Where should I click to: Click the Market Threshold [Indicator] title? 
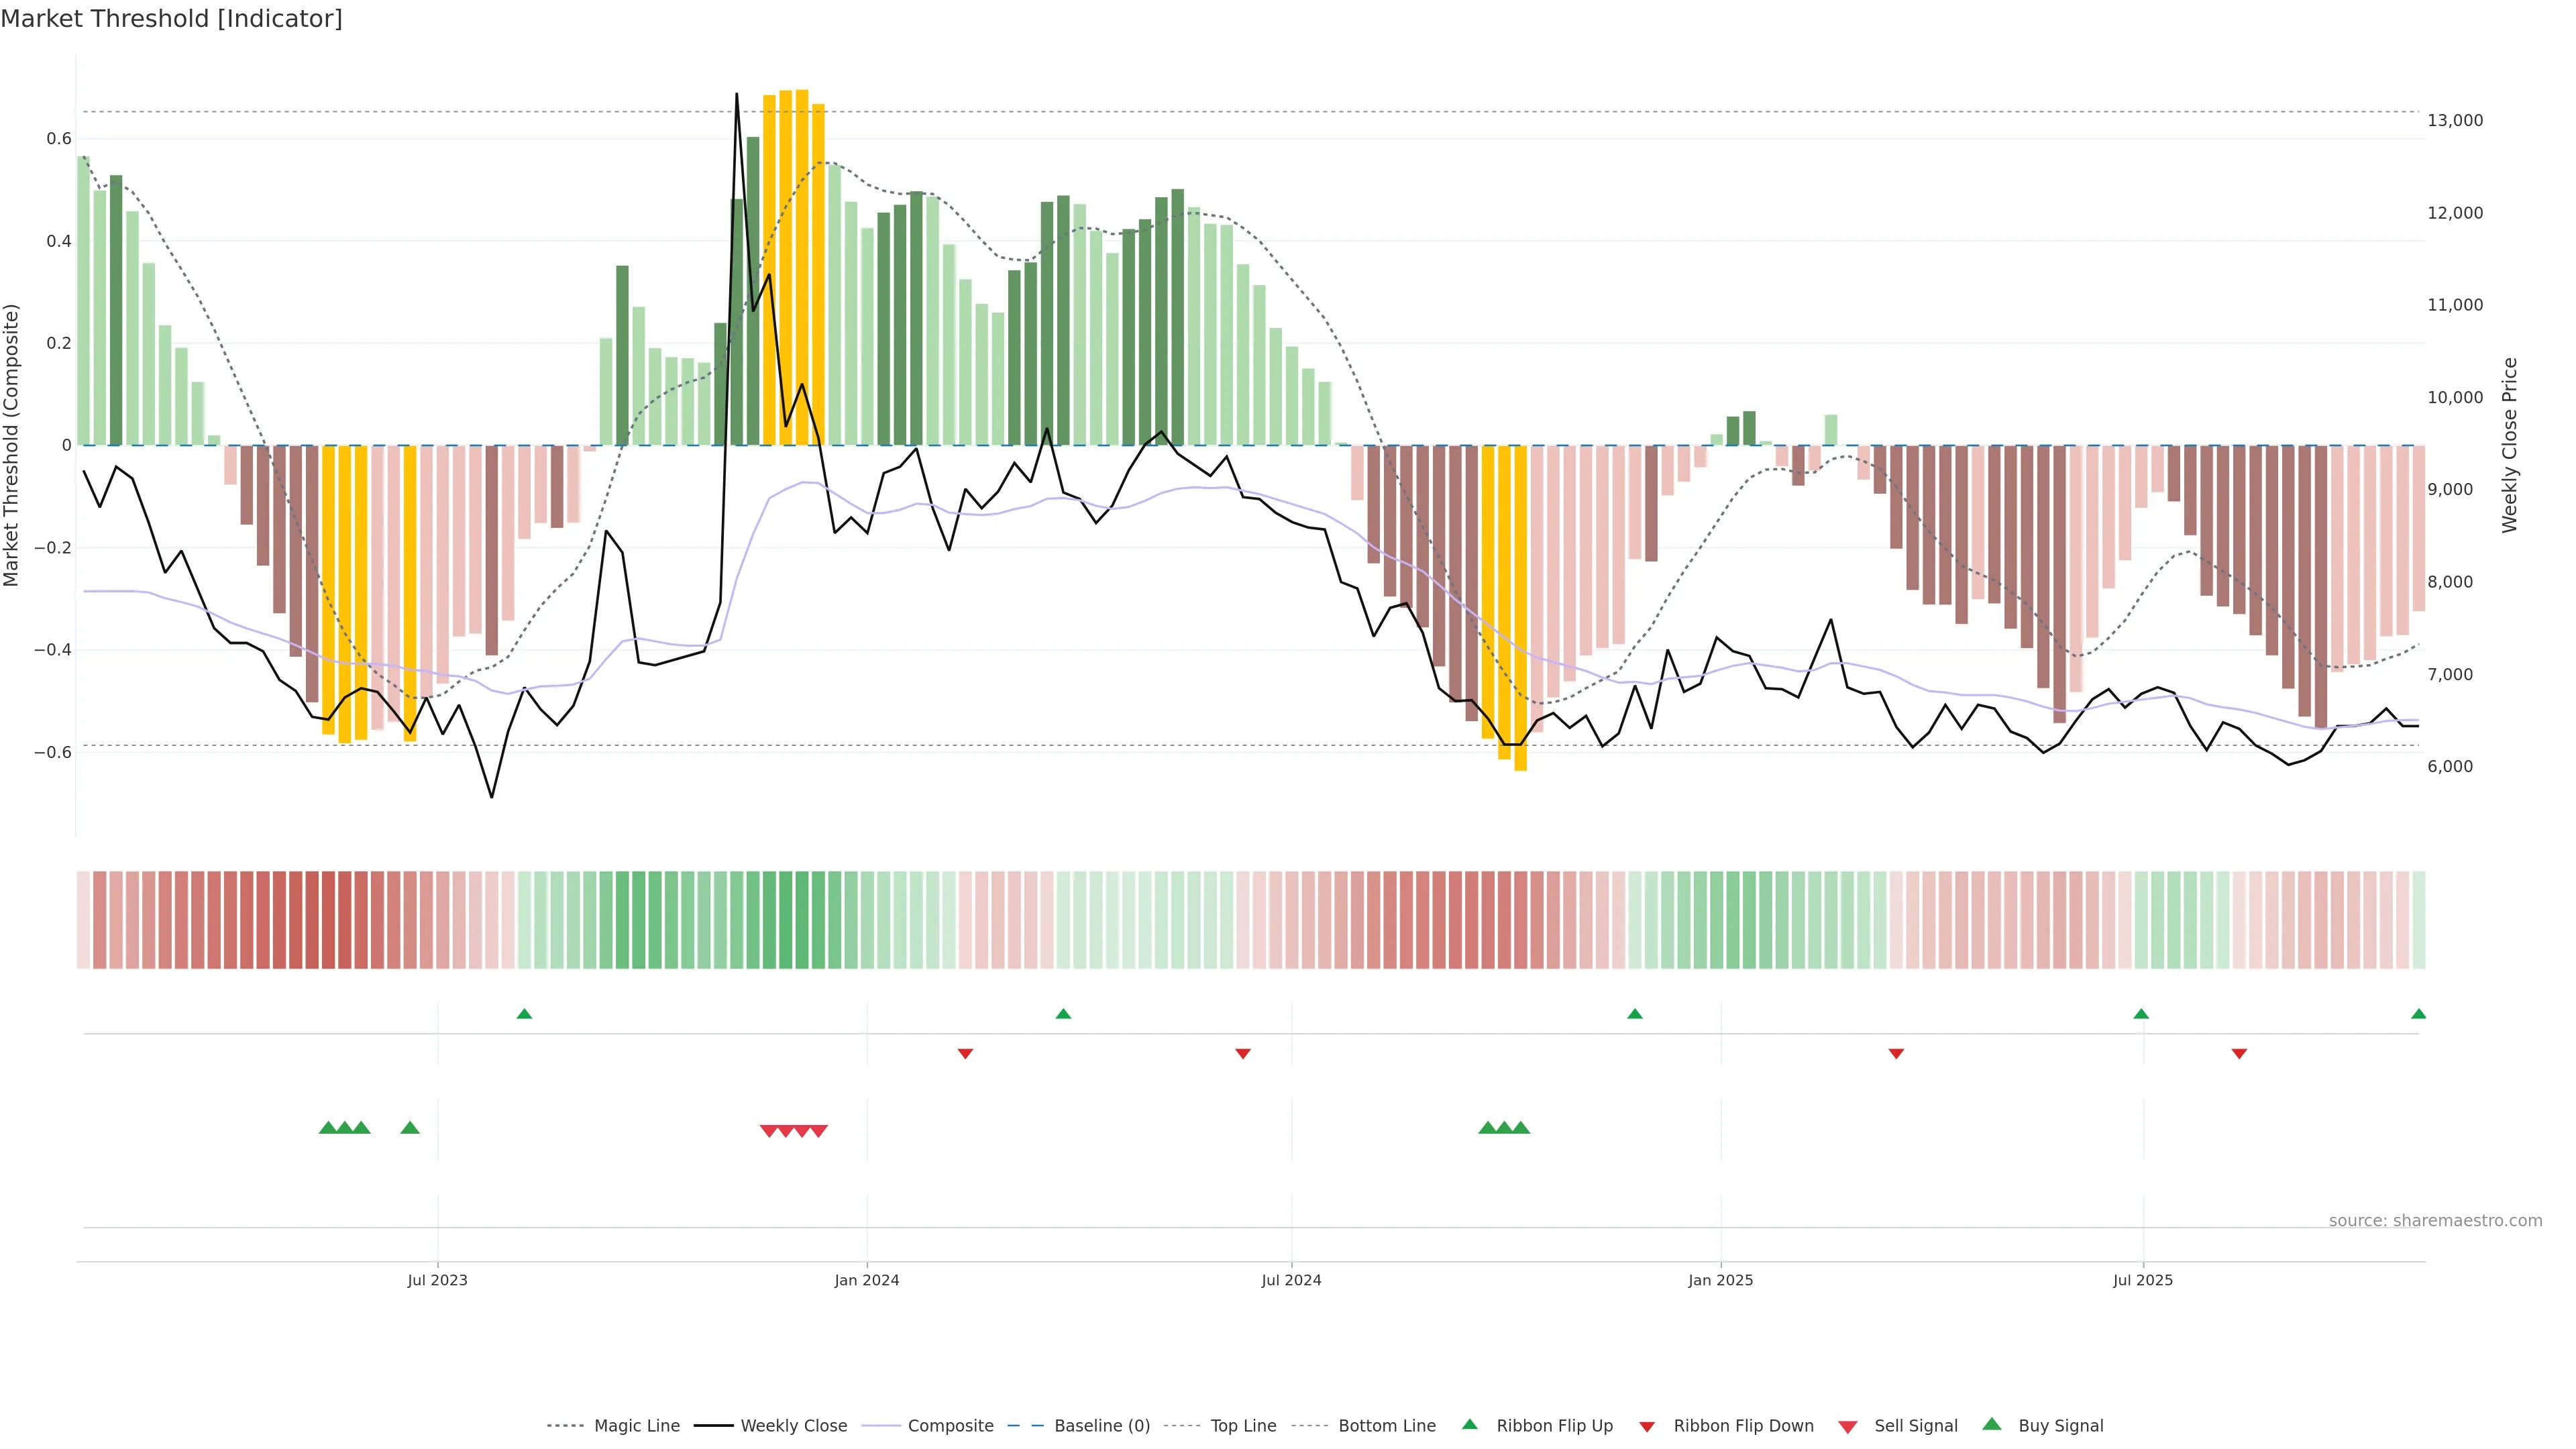pyautogui.click(x=171, y=19)
